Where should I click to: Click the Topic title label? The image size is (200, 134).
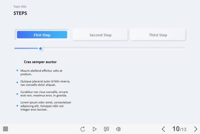pos(20,7)
